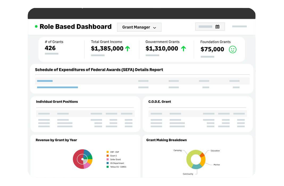The image size is (284, 186).
Task: Click the smiley face next to Foundation Grants
Action: click(x=233, y=49)
